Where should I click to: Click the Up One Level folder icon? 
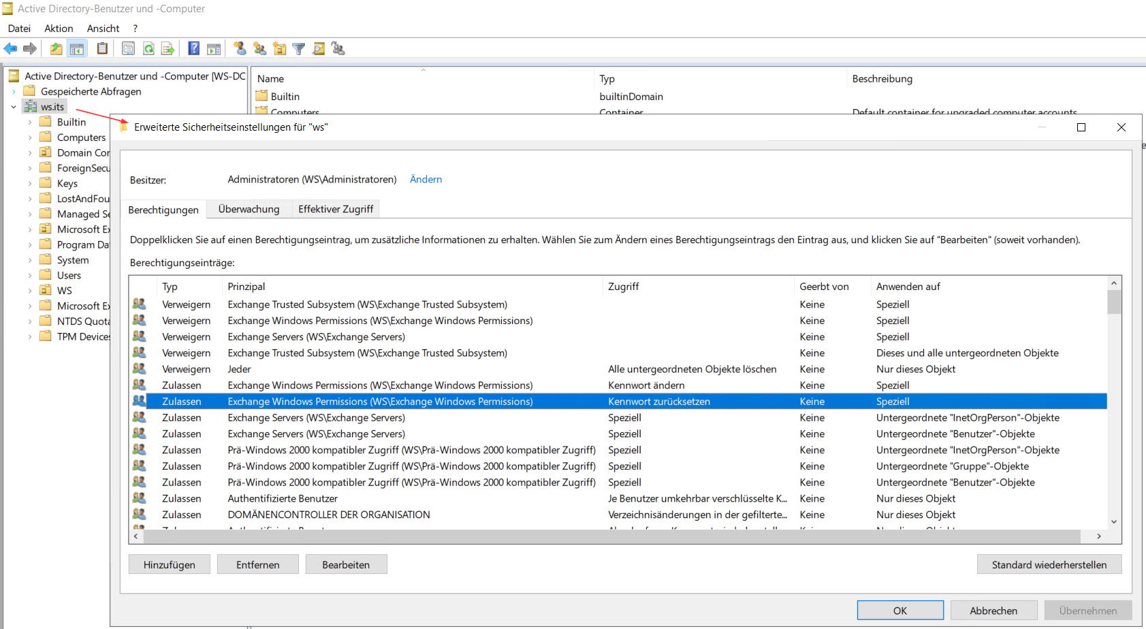(x=57, y=48)
